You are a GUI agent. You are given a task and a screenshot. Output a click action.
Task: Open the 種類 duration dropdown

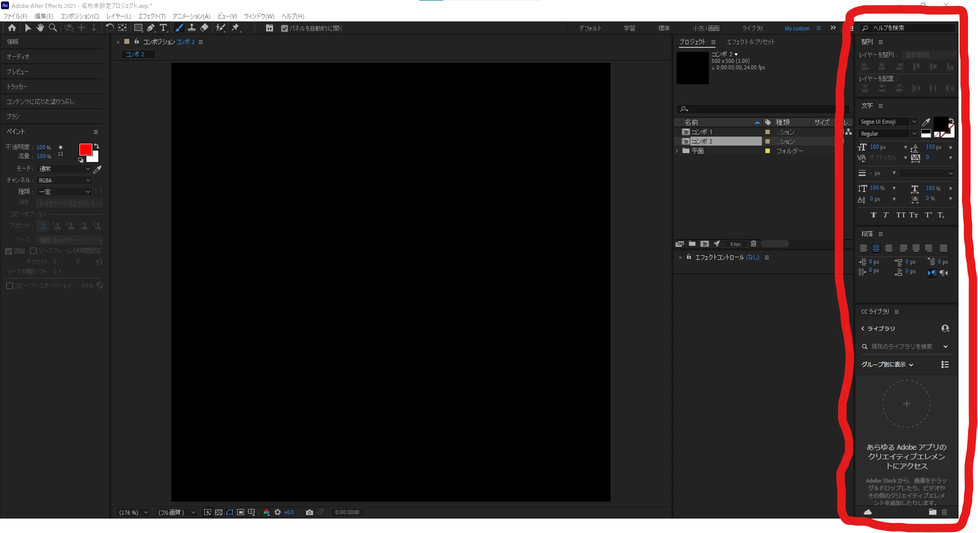pyautogui.click(x=64, y=192)
